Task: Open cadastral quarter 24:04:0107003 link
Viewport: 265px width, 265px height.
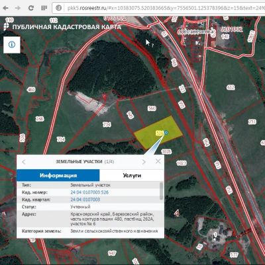Action: pyautogui.click(x=85, y=200)
